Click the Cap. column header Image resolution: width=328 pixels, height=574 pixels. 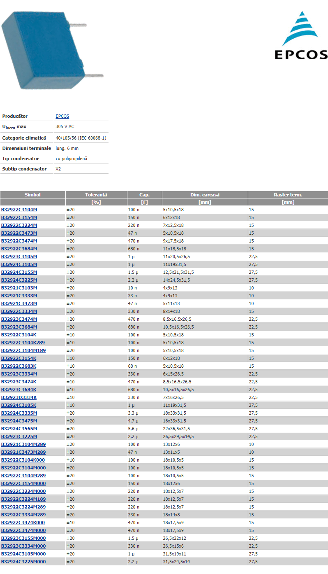[144, 194]
